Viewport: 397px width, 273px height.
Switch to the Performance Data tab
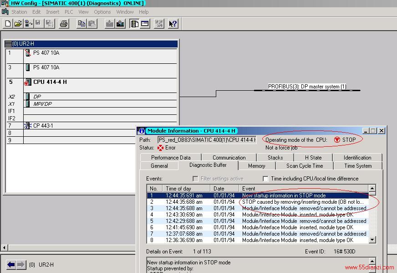[x=171, y=157]
